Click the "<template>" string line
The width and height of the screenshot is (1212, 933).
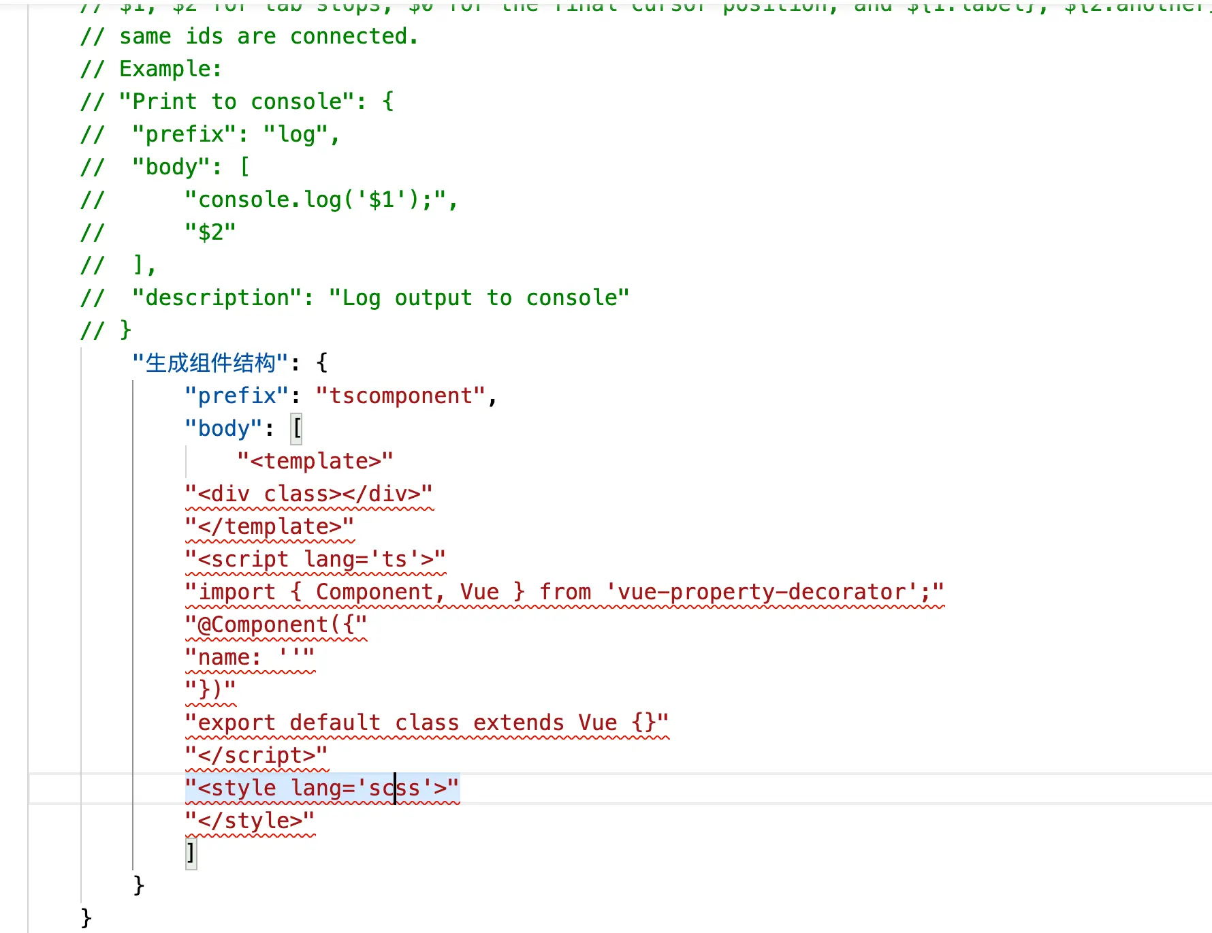315,461
